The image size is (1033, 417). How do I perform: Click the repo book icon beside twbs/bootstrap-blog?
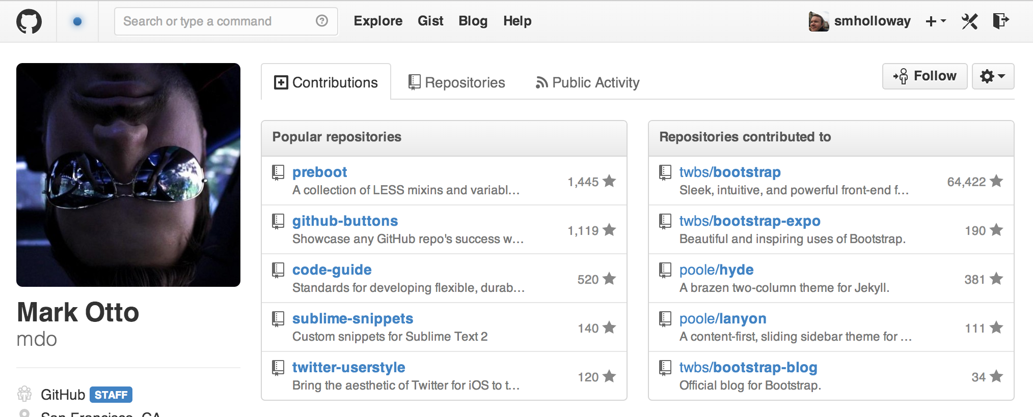(x=665, y=368)
